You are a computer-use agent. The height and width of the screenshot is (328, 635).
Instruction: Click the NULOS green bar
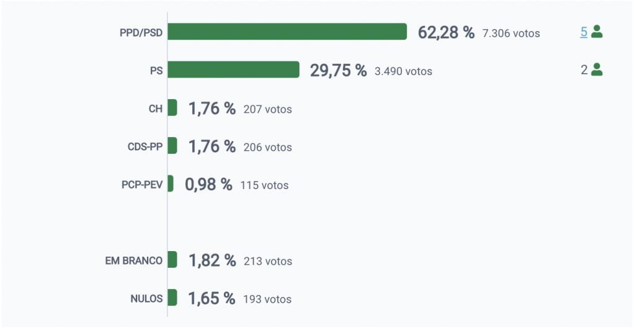(172, 298)
